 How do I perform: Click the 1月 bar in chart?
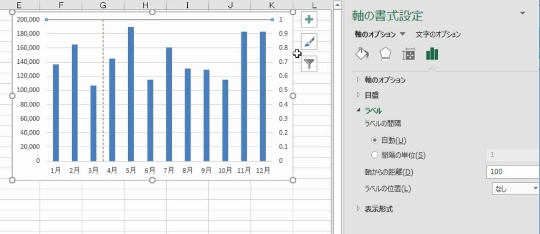(56, 113)
